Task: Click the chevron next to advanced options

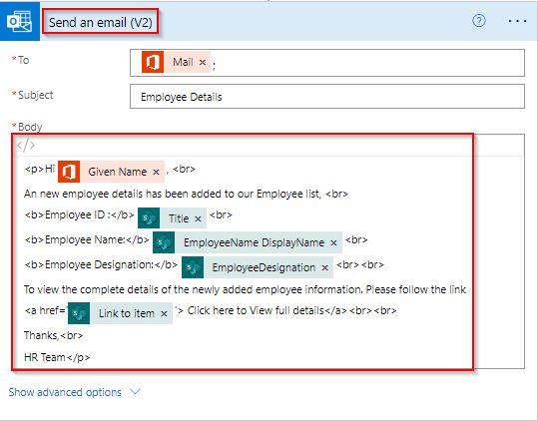Action: [x=136, y=391]
